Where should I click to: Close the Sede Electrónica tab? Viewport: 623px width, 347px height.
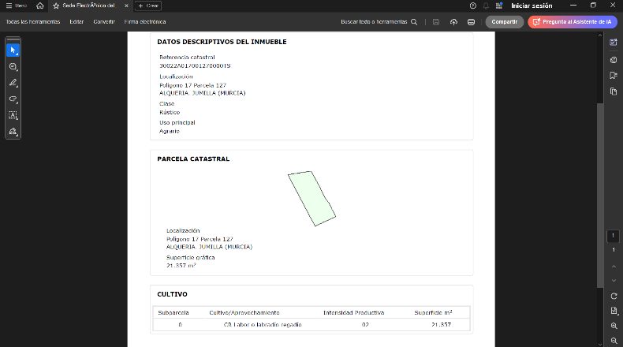coord(126,6)
